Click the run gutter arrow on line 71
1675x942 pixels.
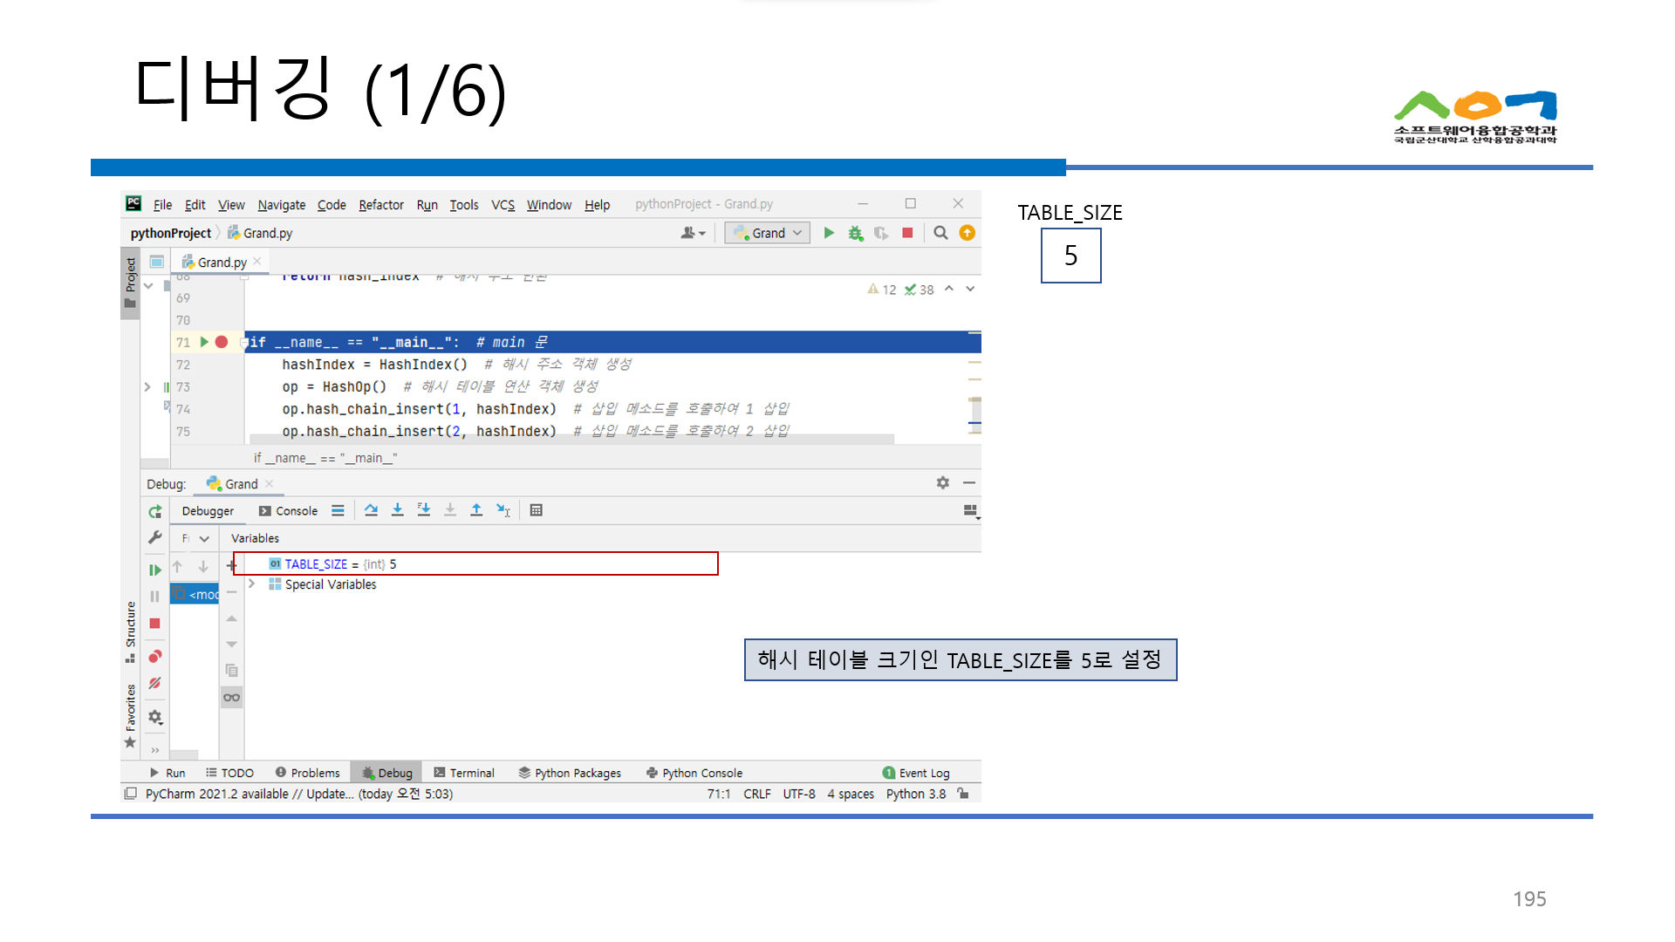204,342
